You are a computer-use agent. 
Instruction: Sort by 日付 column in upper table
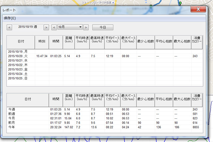21,42
